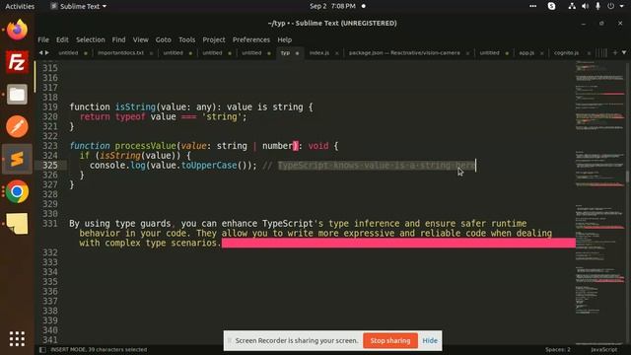This screenshot has width=631, height=355.
Task: Click the vertical scrollbar handle
Action: point(627,177)
